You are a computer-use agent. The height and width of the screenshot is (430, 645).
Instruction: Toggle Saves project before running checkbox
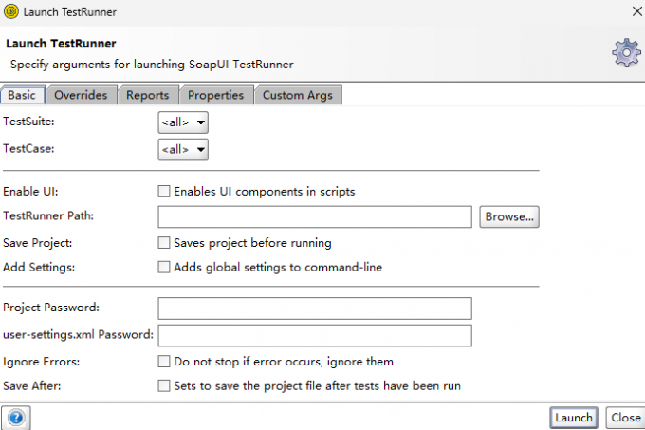click(x=164, y=243)
